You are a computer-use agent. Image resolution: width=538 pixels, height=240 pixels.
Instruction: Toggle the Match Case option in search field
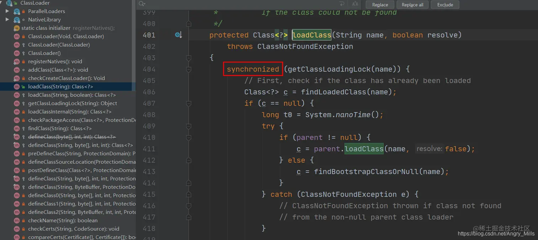click(355, 4)
